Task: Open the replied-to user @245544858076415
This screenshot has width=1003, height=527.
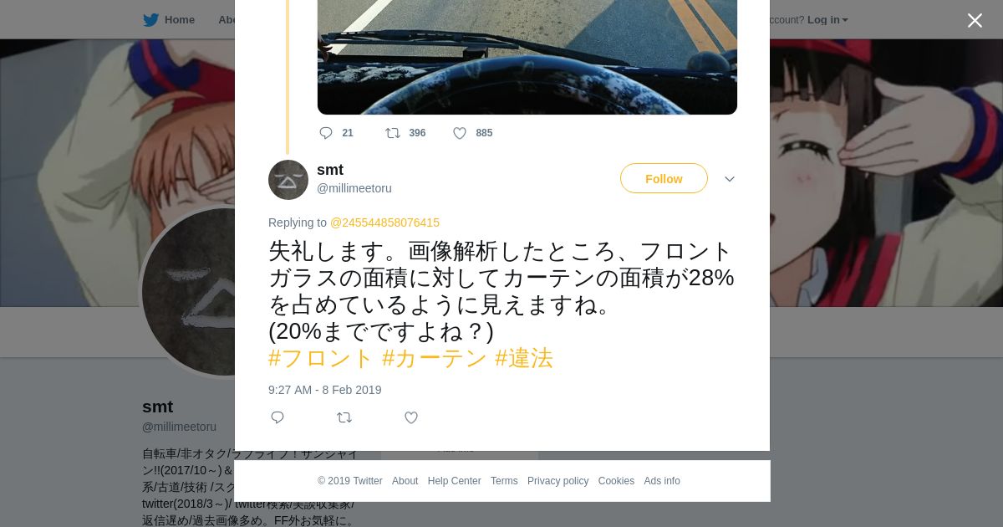Action: [384, 223]
